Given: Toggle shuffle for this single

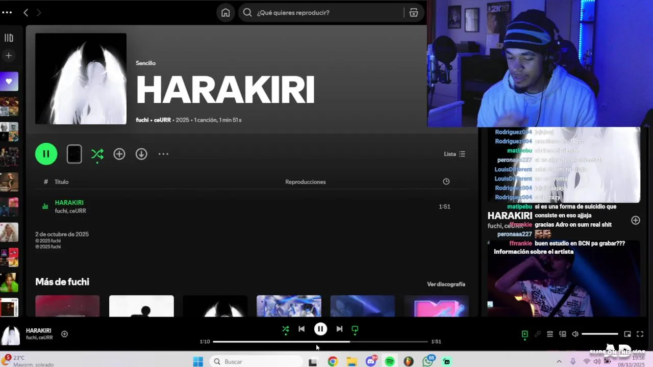Looking at the screenshot, I should [x=97, y=154].
